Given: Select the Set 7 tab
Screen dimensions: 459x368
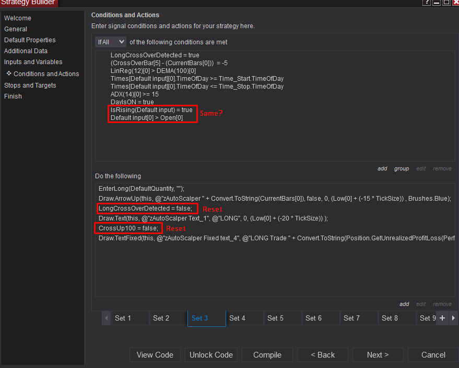Looking at the screenshot, I should [351, 318].
